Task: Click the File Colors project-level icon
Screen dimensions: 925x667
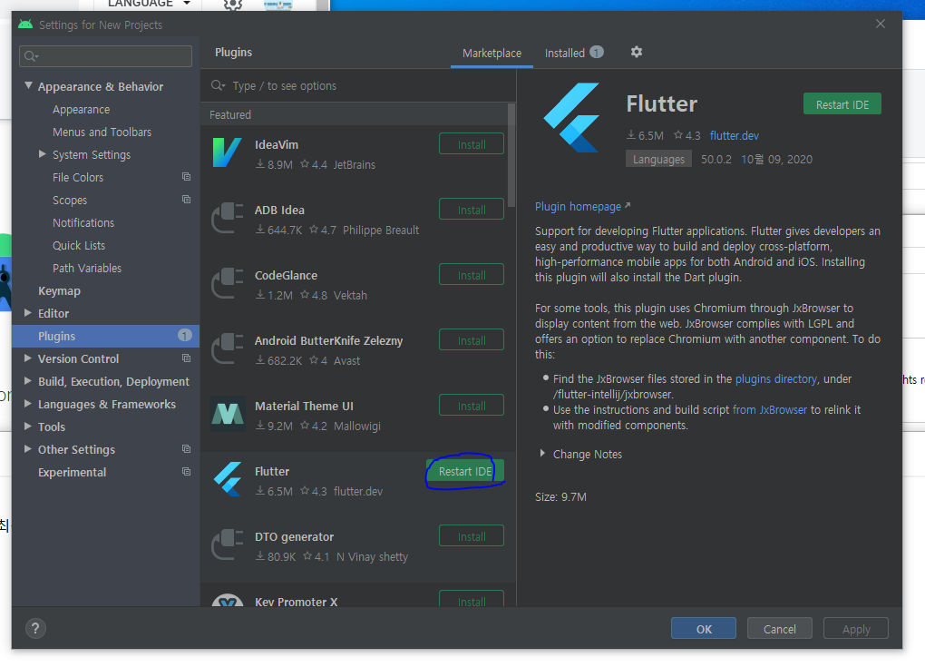Action: tap(187, 176)
